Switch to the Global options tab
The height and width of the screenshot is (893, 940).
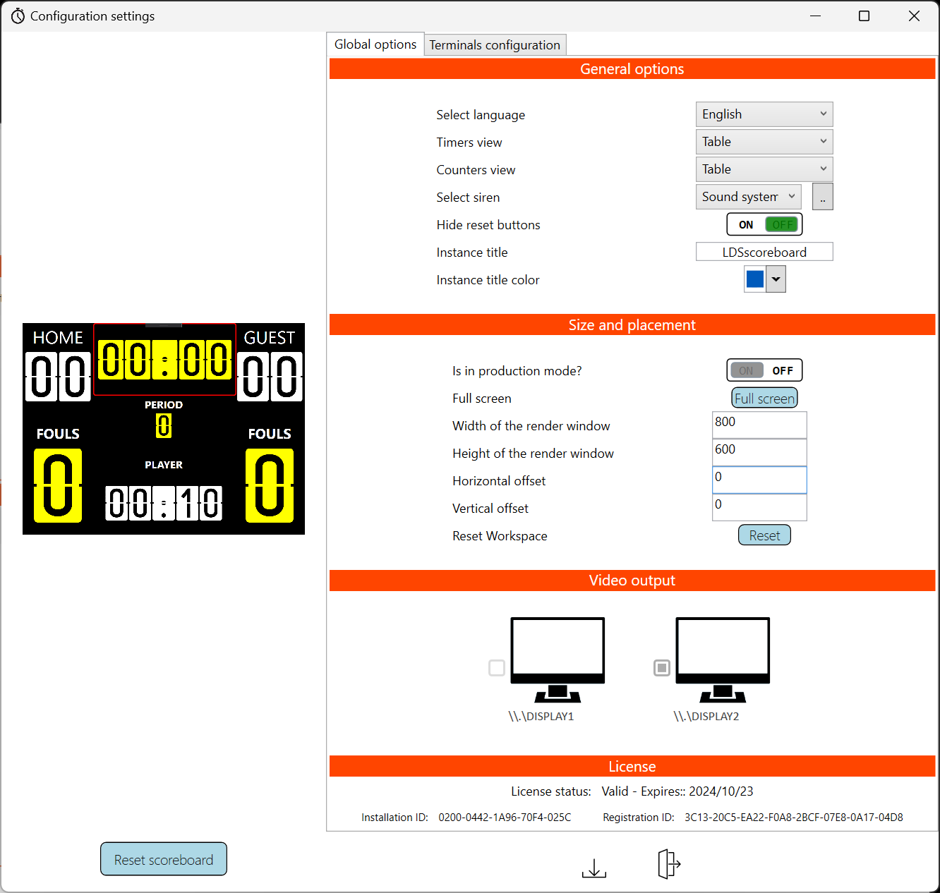coord(375,44)
